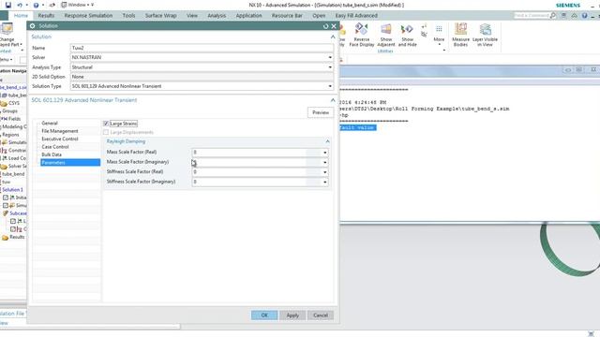Click the CSYS folder icon in navigator
Image resolution: width=600 pixels, height=337 pixels.
coord(4,103)
